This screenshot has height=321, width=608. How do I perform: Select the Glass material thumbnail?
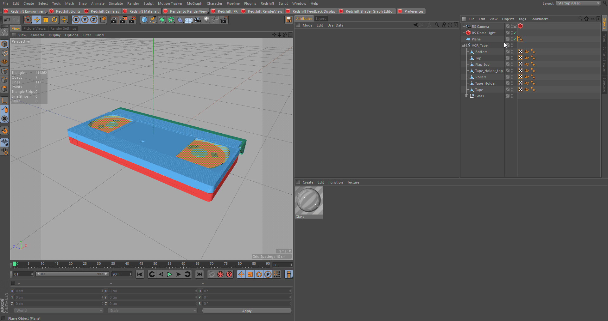309,200
